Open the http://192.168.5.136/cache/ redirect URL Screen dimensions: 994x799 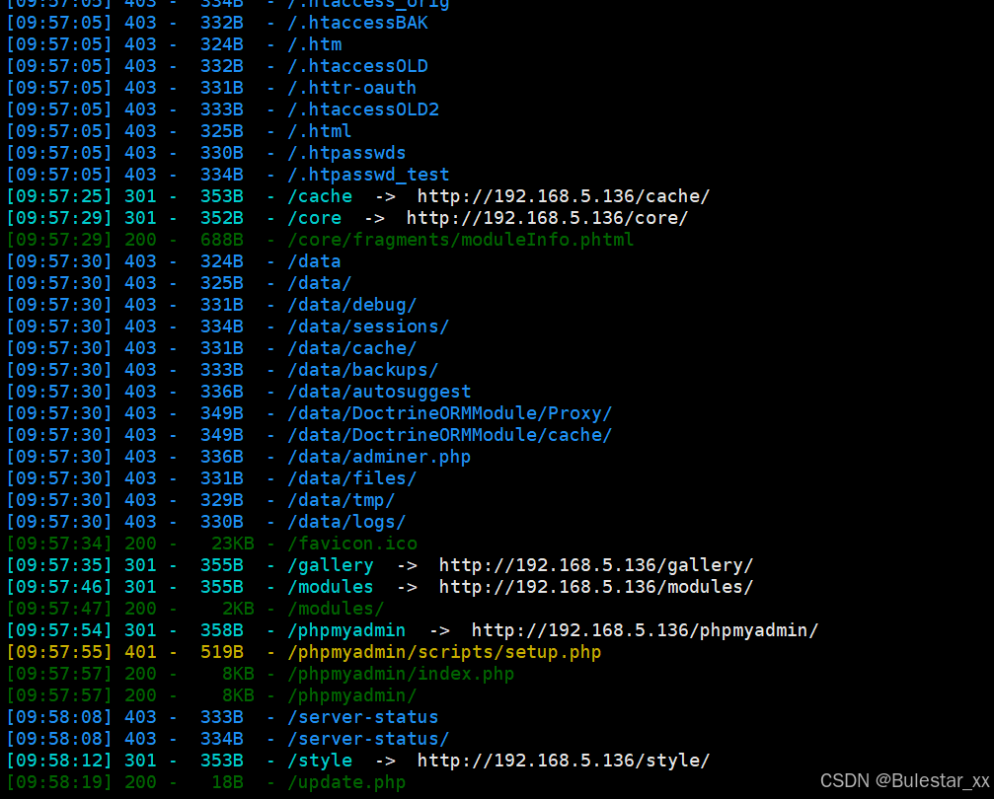pos(564,195)
